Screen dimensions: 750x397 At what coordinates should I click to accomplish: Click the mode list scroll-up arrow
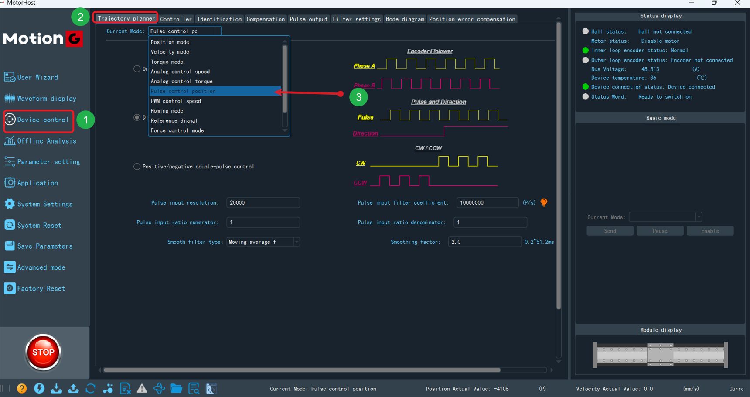click(x=285, y=41)
